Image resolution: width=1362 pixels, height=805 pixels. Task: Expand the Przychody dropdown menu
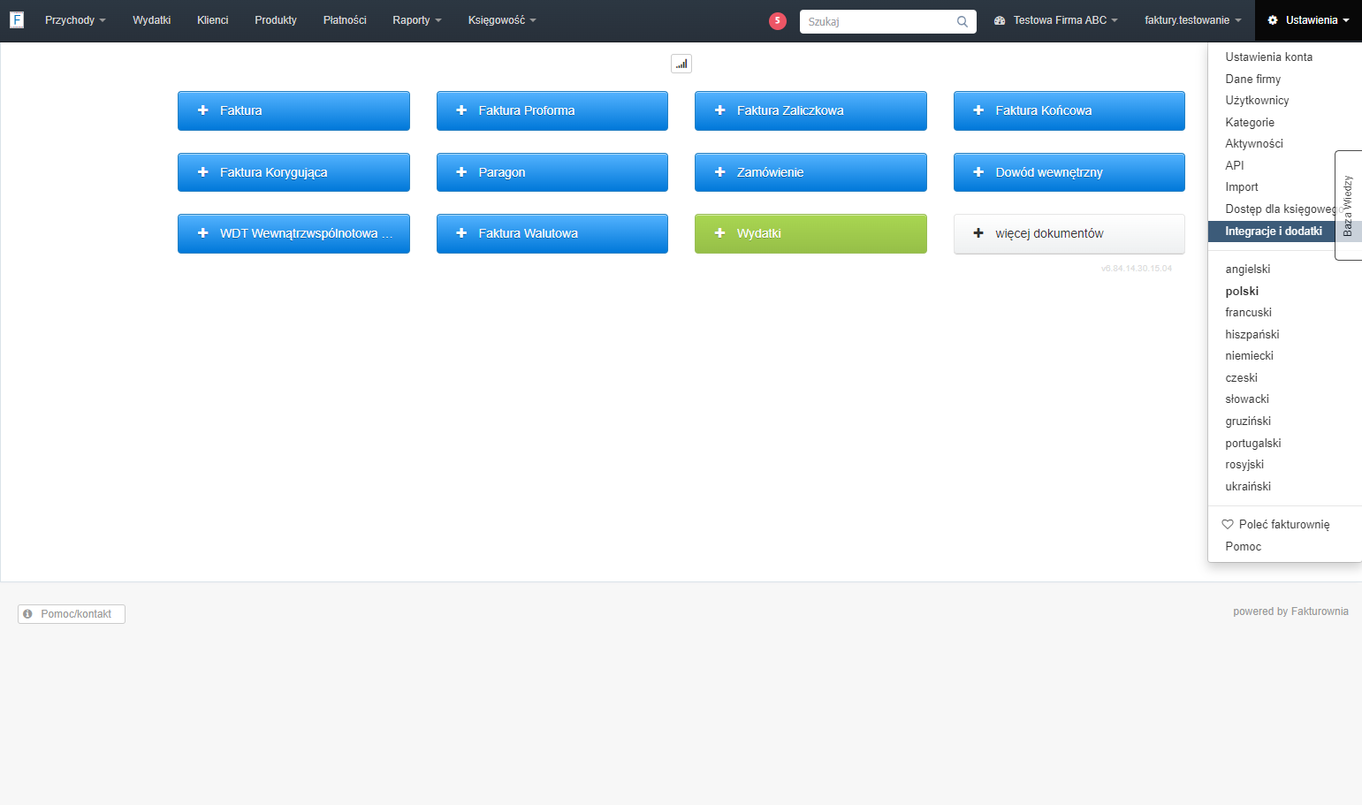pyautogui.click(x=75, y=20)
